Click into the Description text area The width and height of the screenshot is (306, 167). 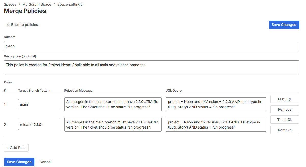click(x=151, y=67)
